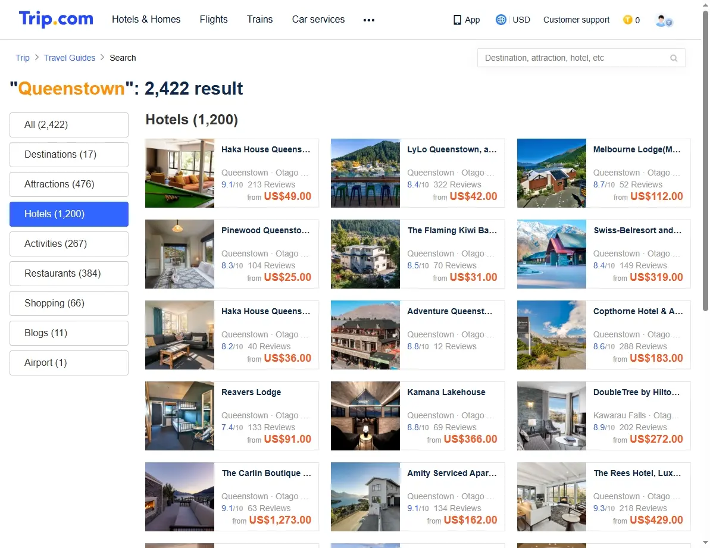Open Customer support
Viewport: 710px width, 548px height.
(x=577, y=20)
